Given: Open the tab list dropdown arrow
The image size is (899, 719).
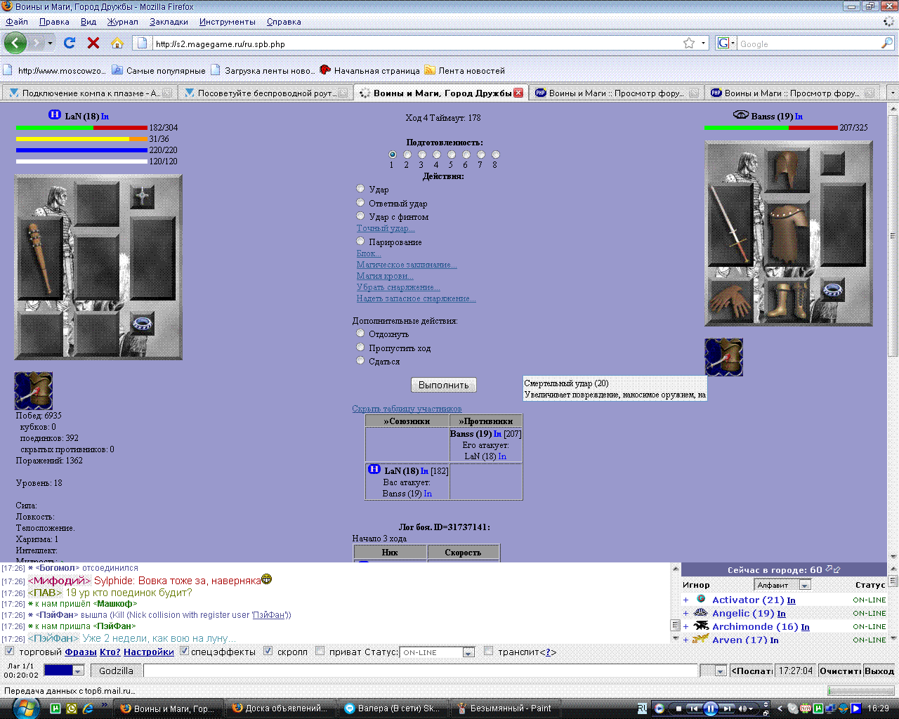Looking at the screenshot, I should (x=892, y=93).
